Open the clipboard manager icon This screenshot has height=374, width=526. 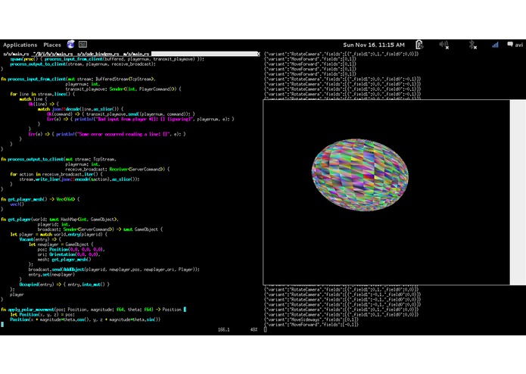click(x=419, y=44)
